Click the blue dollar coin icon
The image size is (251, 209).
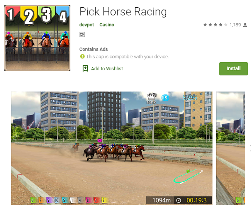pyautogui.click(x=165, y=97)
